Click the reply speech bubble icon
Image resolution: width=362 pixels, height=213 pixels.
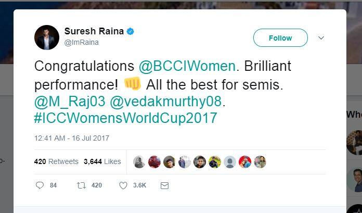40,185
